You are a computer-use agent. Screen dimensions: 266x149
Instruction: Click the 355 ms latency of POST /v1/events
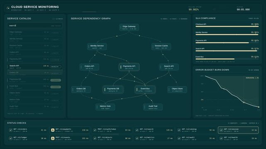85,138
